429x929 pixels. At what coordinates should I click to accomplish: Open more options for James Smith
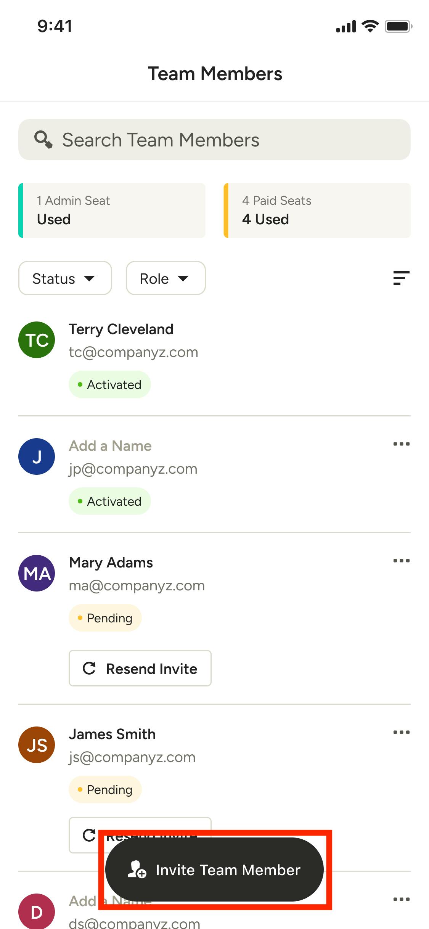tap(401, 732)
